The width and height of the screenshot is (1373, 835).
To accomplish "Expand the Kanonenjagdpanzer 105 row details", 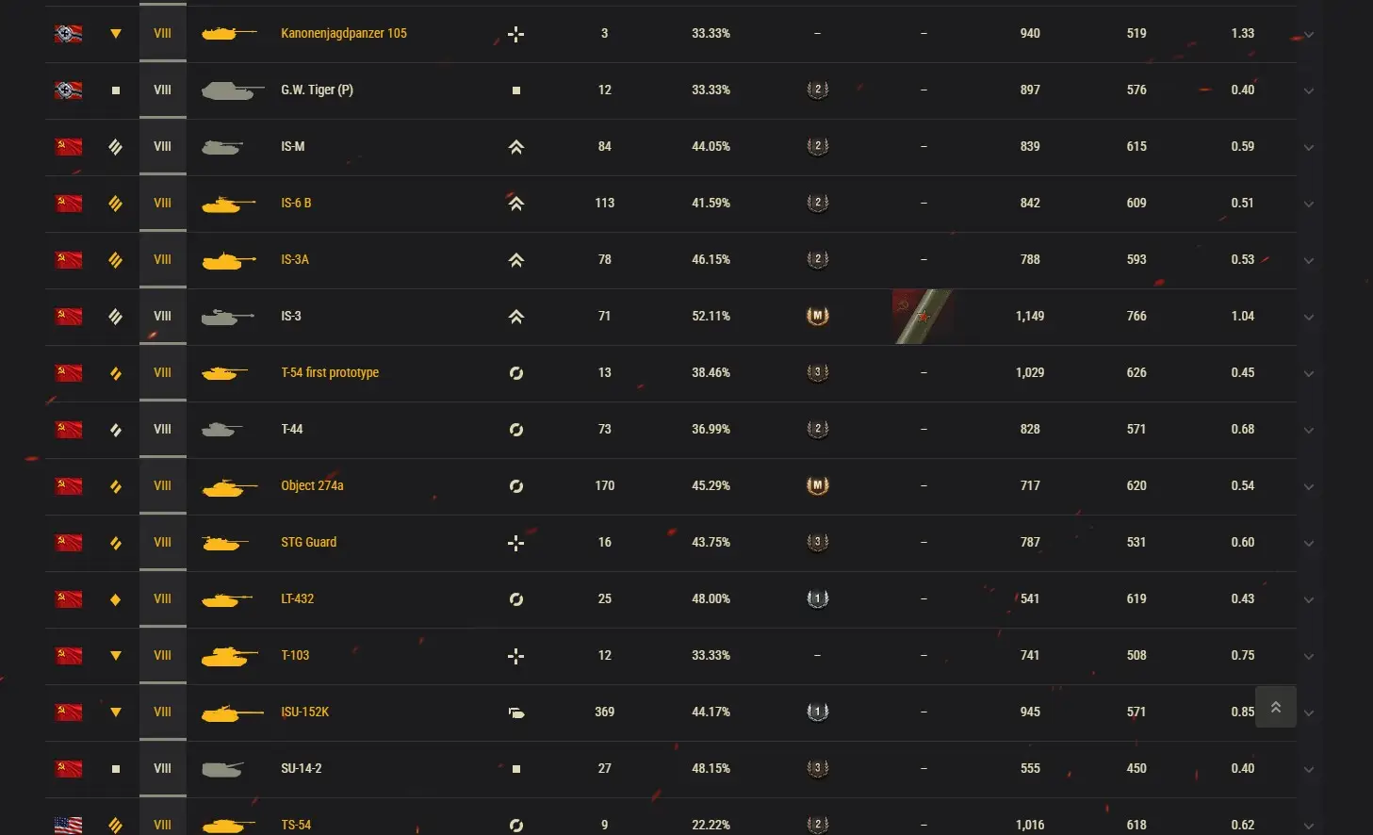I will pos(1308,35).
